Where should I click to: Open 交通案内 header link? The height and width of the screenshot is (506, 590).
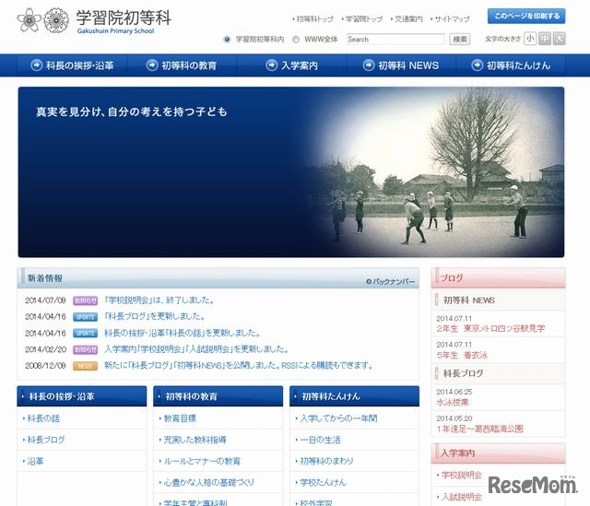coord(407,18)
